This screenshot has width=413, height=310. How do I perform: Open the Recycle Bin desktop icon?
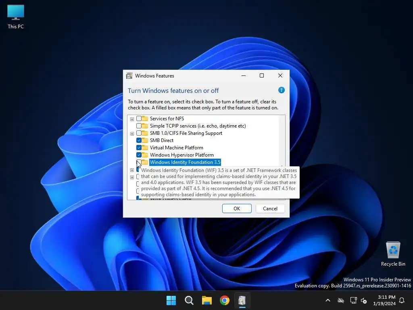click(x=393, y=254)
